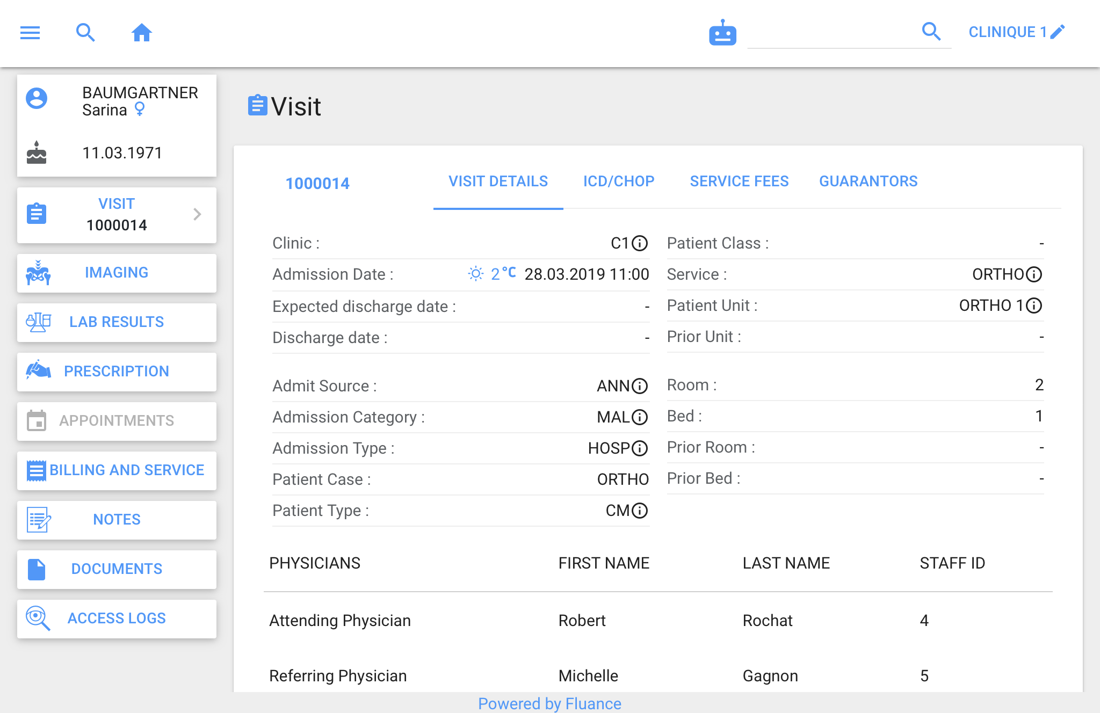Show Patient Type CM info

click(x=640, y=511)
